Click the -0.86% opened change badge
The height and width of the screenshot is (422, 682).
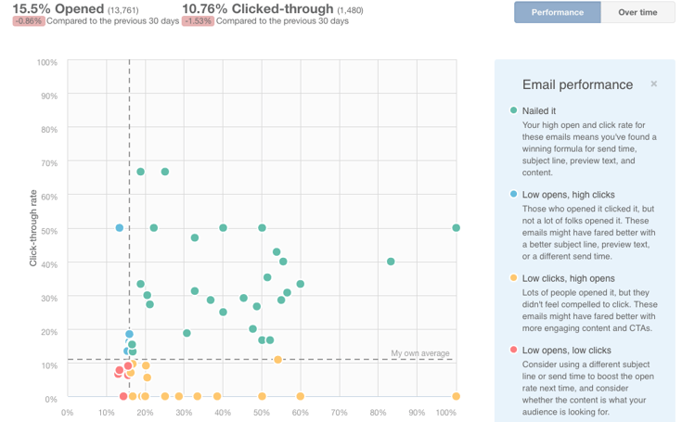(30, 21)
